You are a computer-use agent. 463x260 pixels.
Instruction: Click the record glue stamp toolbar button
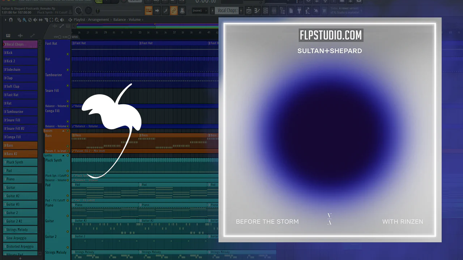tap(182, 10)
